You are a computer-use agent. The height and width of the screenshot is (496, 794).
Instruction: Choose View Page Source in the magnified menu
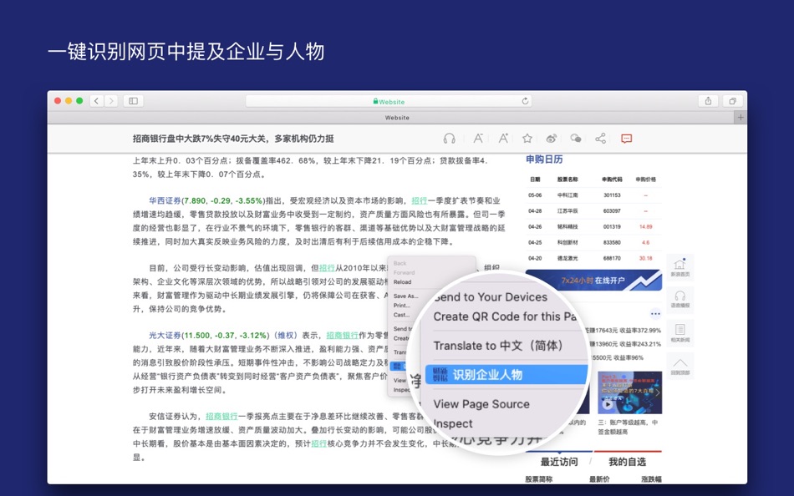click(481, 404)
